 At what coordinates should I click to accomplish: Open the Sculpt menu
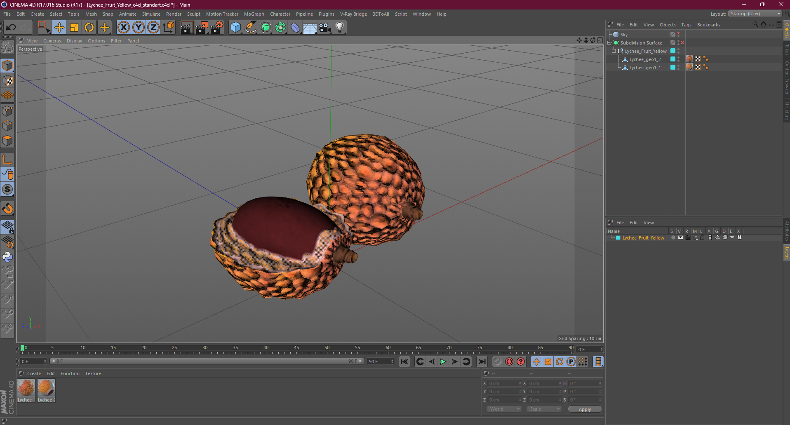(194, 14)
